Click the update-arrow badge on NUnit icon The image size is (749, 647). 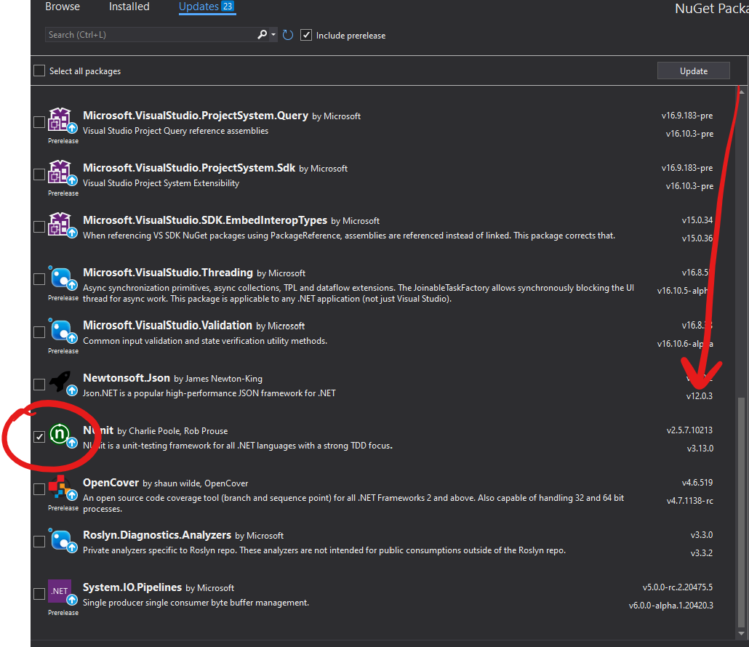[72, 443]
